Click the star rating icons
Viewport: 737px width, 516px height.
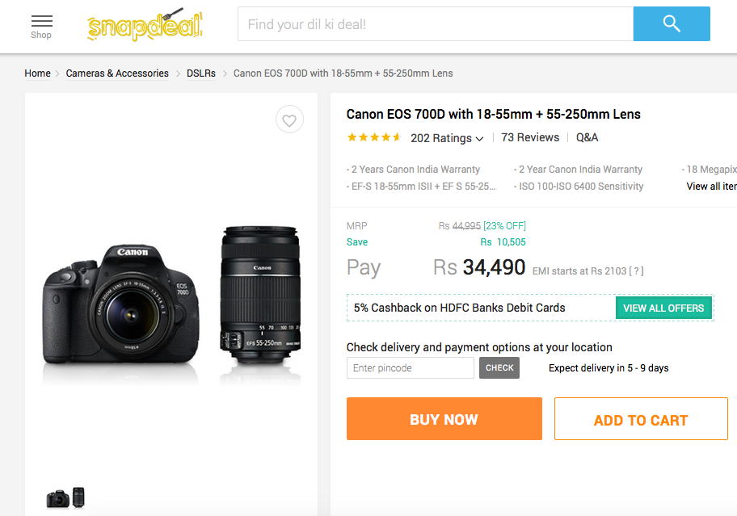(373, 137)
